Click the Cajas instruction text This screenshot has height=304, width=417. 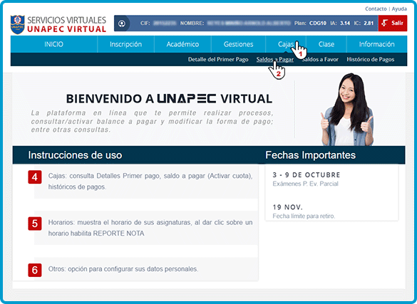tap(150, 182)
